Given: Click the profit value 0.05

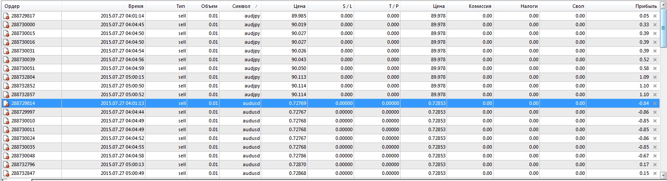Looking at the screenshot, I should (x=644, y=16).
